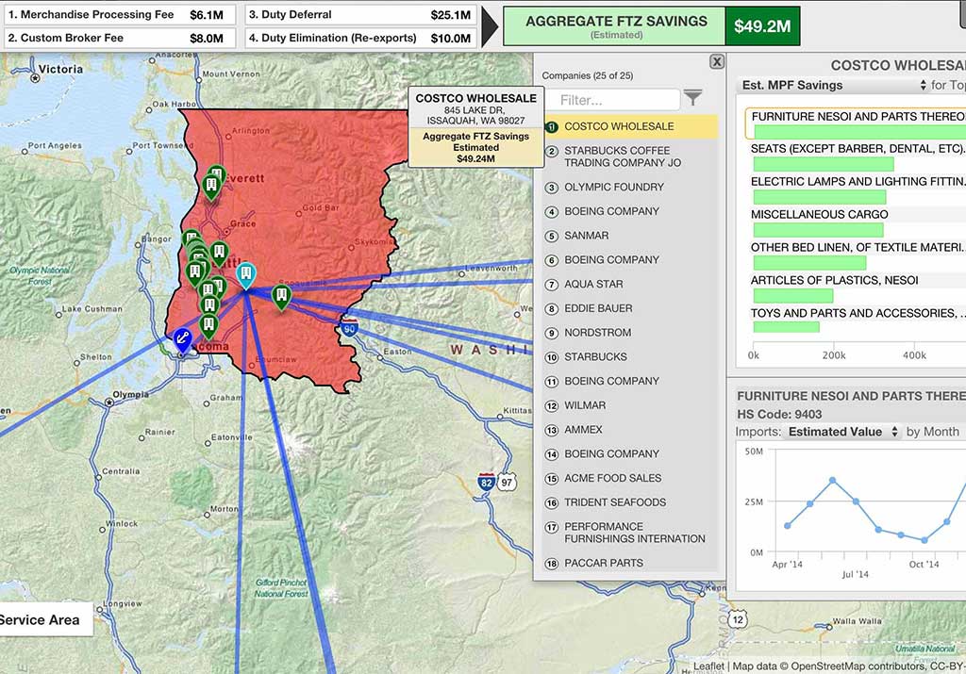Screen dimensions: 966x674
Task: Click the Companies (25 of 25) heading
Action: (x=587, y=75)
